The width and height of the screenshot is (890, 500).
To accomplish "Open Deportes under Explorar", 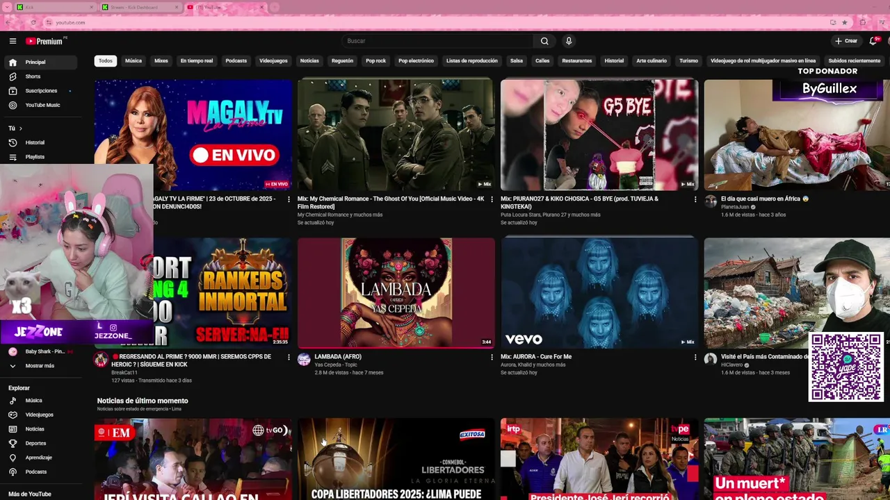I will click(x=42, y=443).
